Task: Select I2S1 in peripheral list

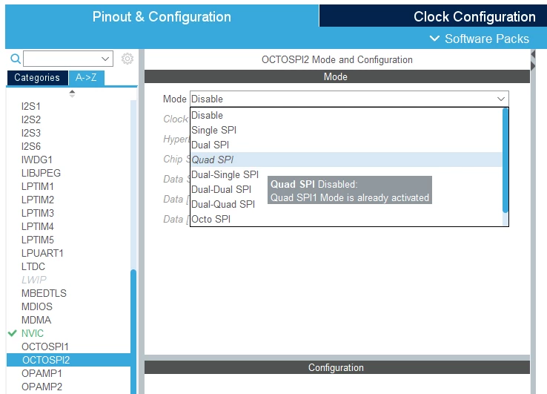Action: pos(30,106)
